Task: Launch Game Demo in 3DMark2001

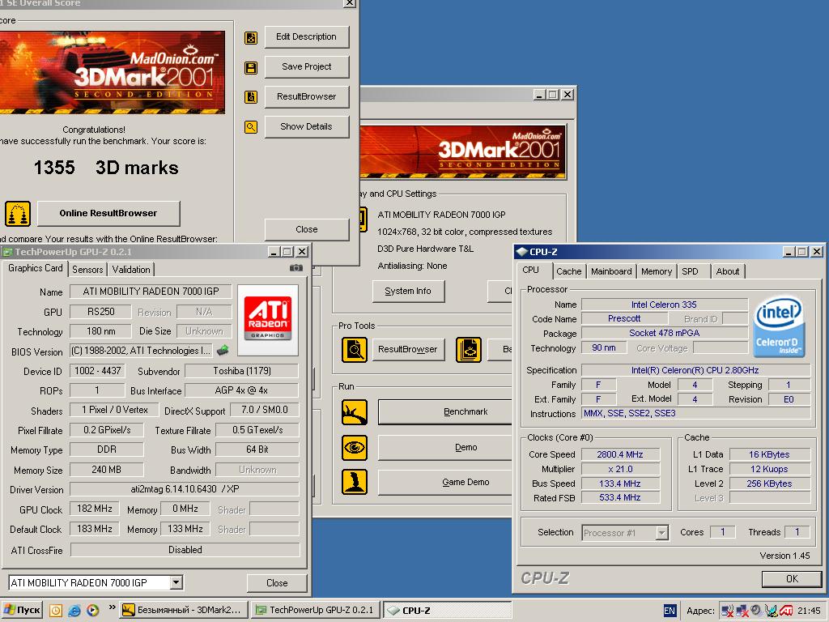Action: 445,482
